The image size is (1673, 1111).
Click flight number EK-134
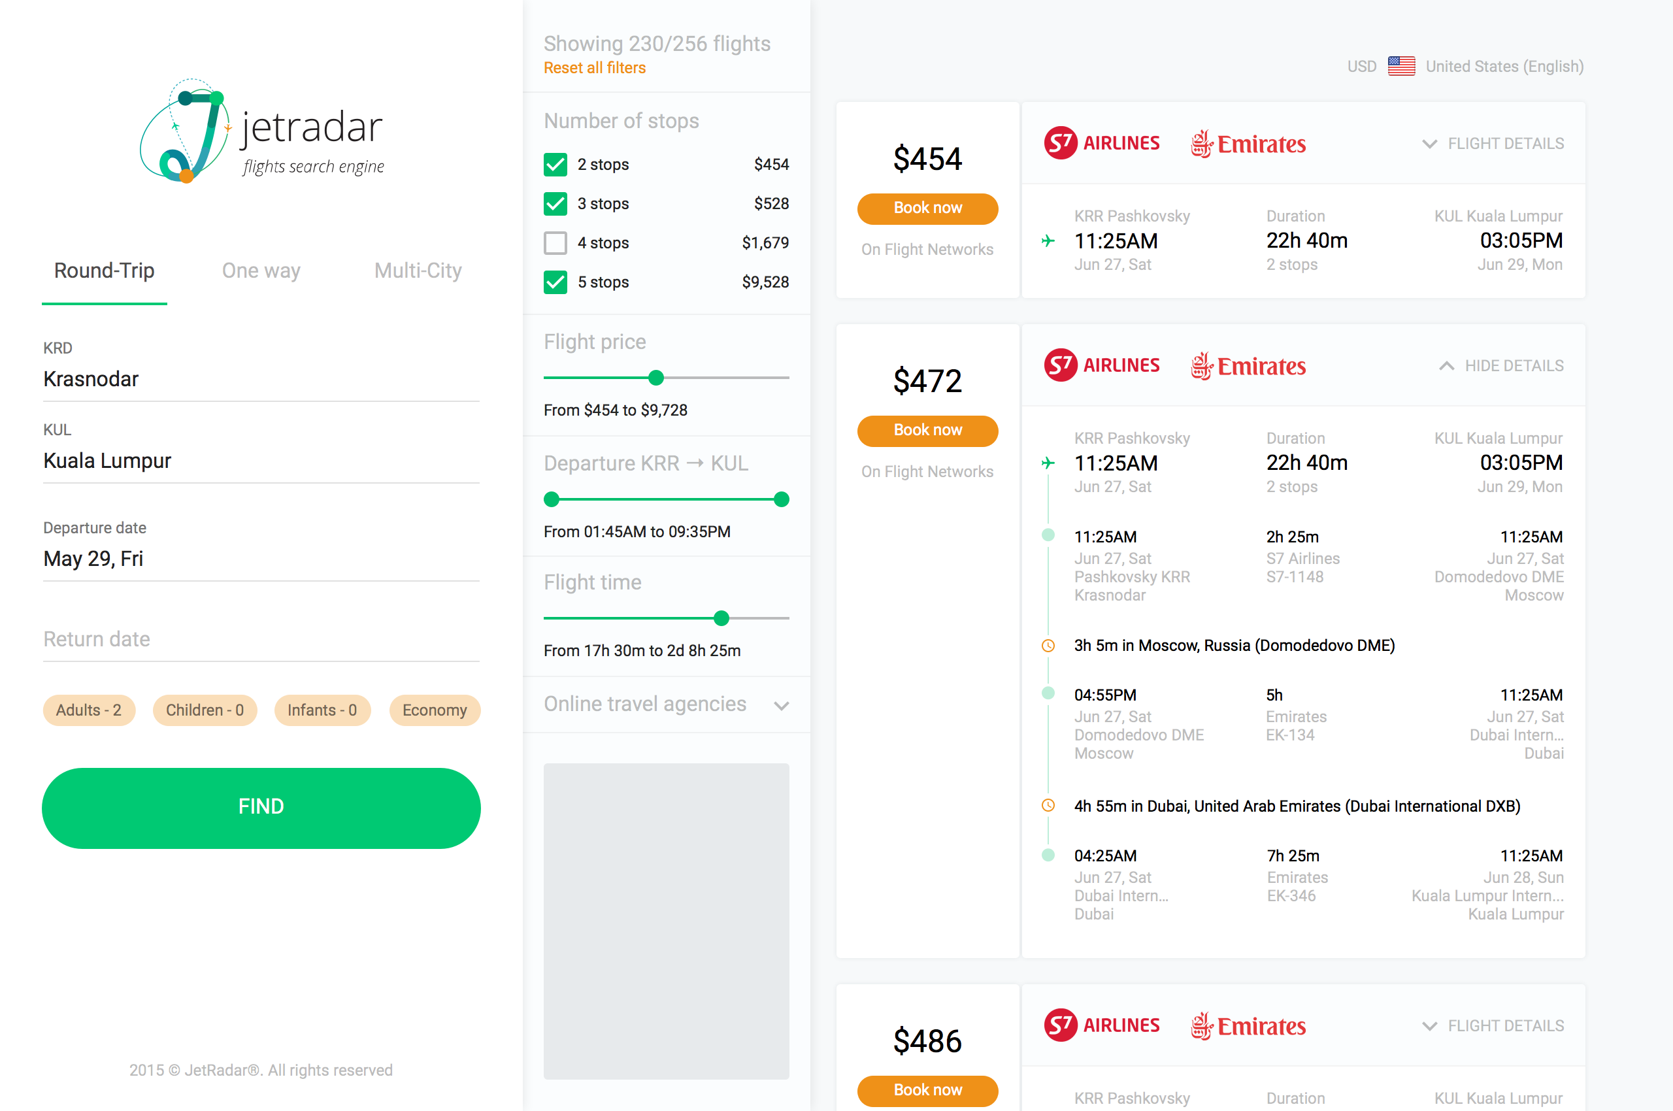tap(1290, 735)
